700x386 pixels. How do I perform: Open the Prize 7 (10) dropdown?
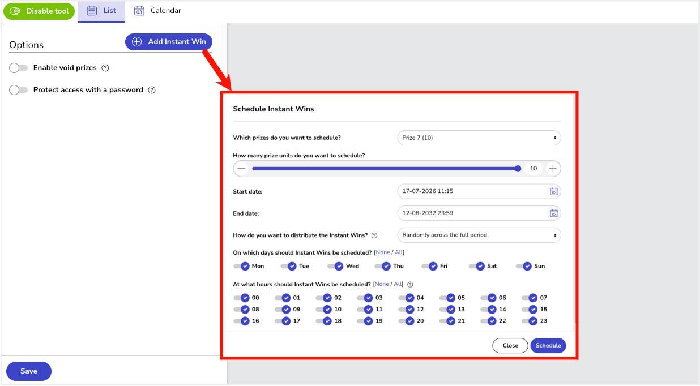479,138
